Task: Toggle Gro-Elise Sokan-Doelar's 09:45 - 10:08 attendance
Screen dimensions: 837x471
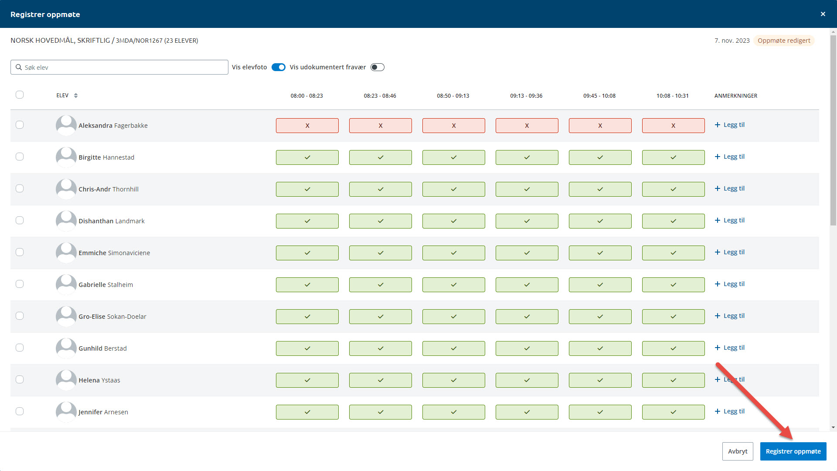Action: 600,317
